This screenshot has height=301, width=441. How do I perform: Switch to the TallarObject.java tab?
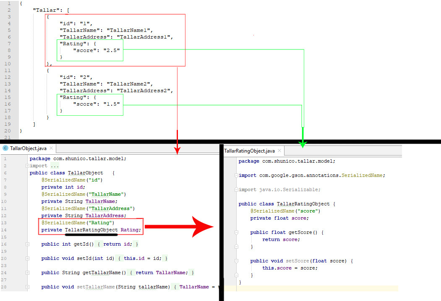[29, 148]
